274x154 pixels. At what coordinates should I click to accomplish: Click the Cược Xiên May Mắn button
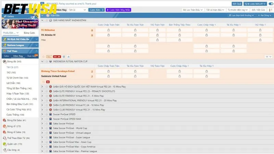click(x=118, y=10)
